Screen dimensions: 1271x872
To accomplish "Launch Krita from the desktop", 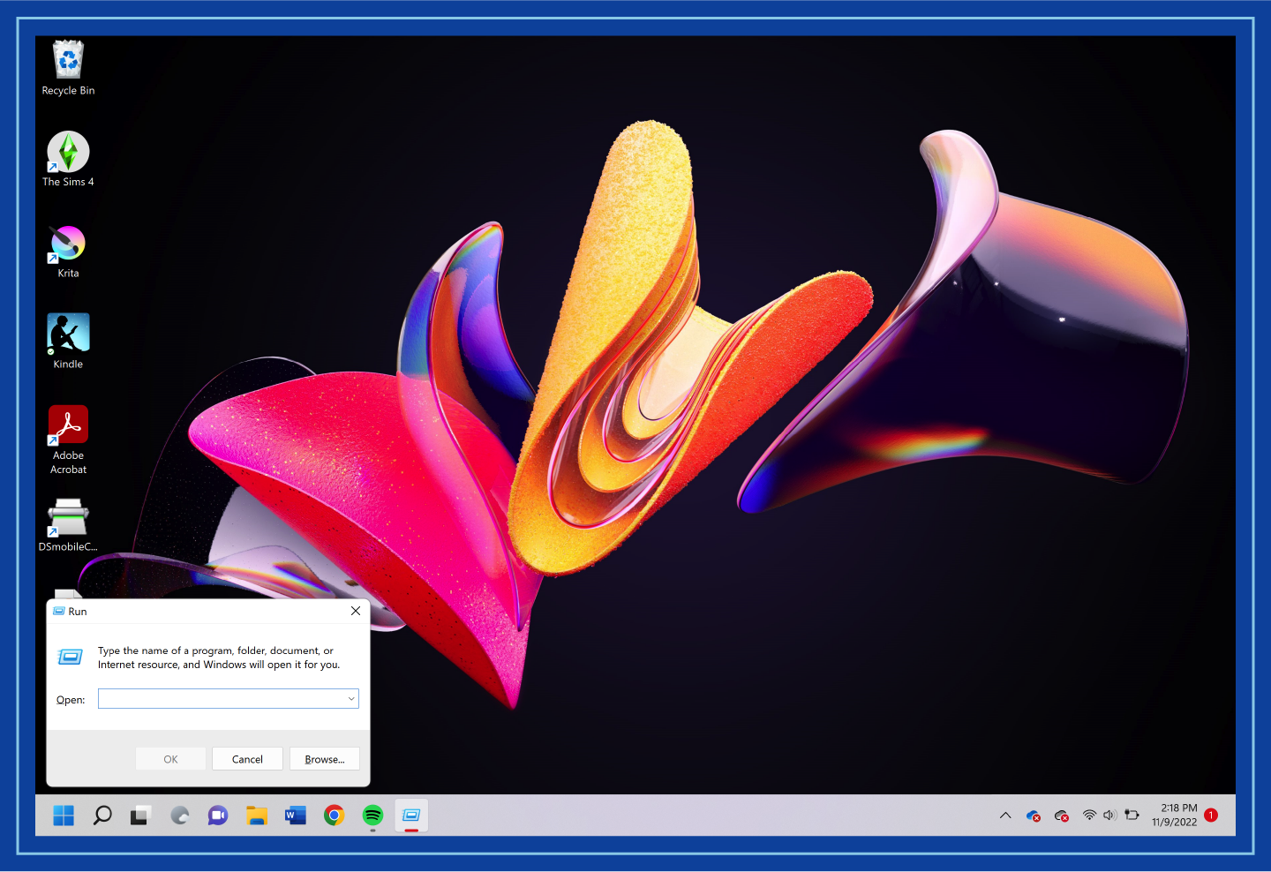I will coord(68,244).
